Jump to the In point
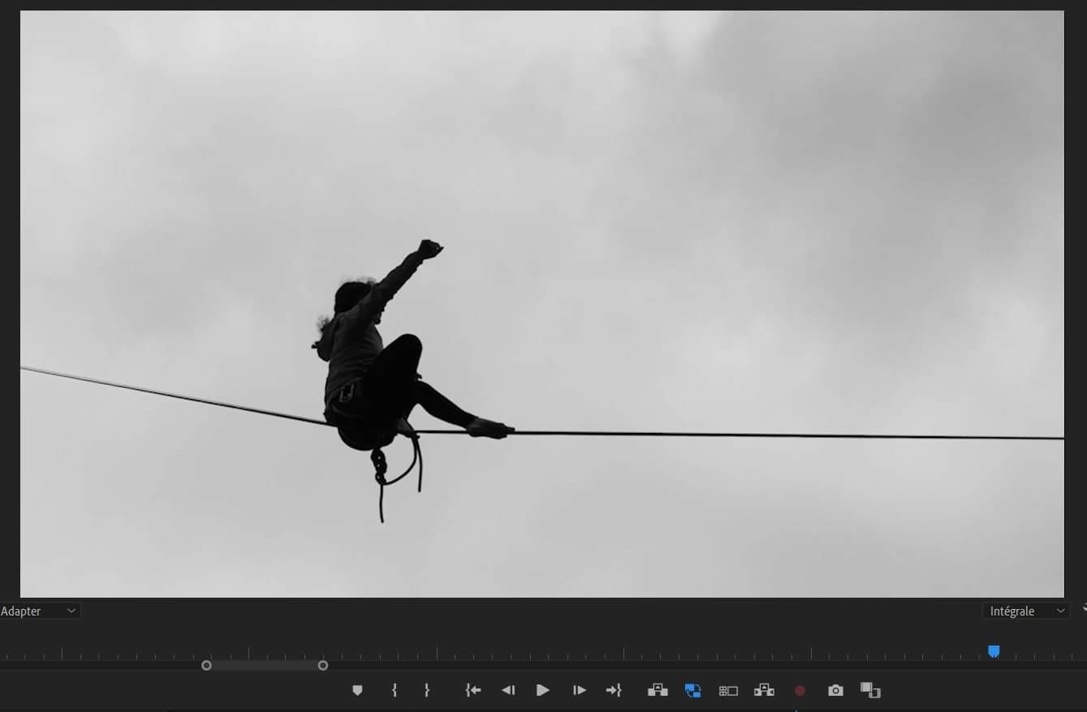Screen dimensions: 1087x712 point(473,690)
